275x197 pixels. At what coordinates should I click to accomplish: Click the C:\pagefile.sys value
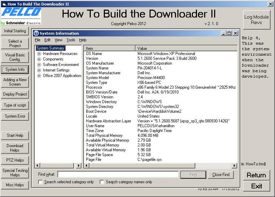coord(150,160)
